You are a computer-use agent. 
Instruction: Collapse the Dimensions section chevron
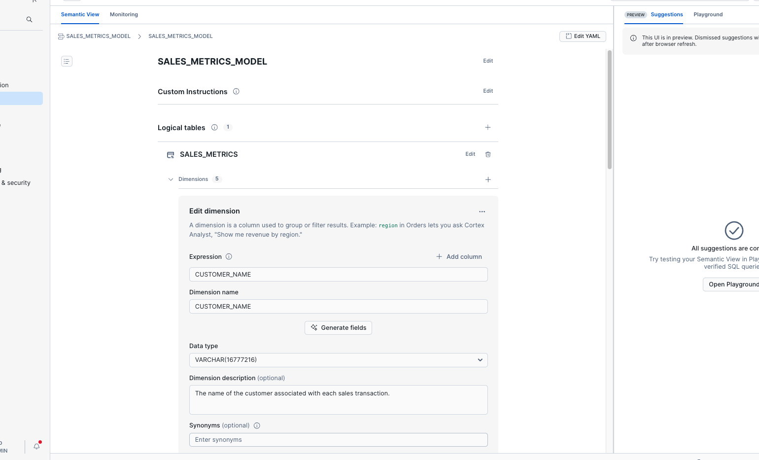pyautogui.click(x=171, y=179)
